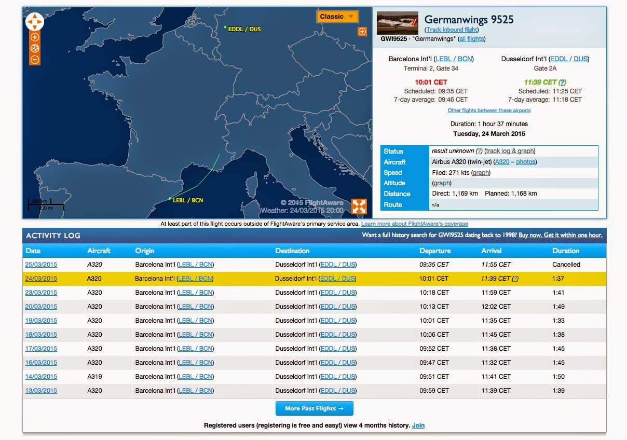
Task: Open the all flights link
Action: click(x=472, y=39)
